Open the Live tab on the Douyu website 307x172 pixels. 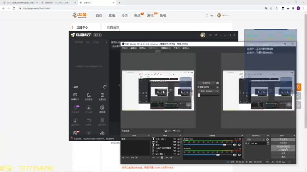(112, 15)
